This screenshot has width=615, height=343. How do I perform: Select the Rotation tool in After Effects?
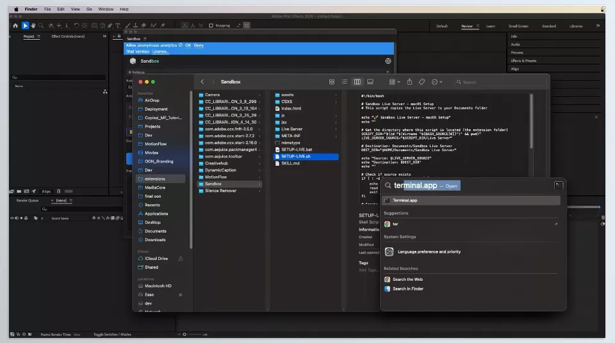click(76, 26)
